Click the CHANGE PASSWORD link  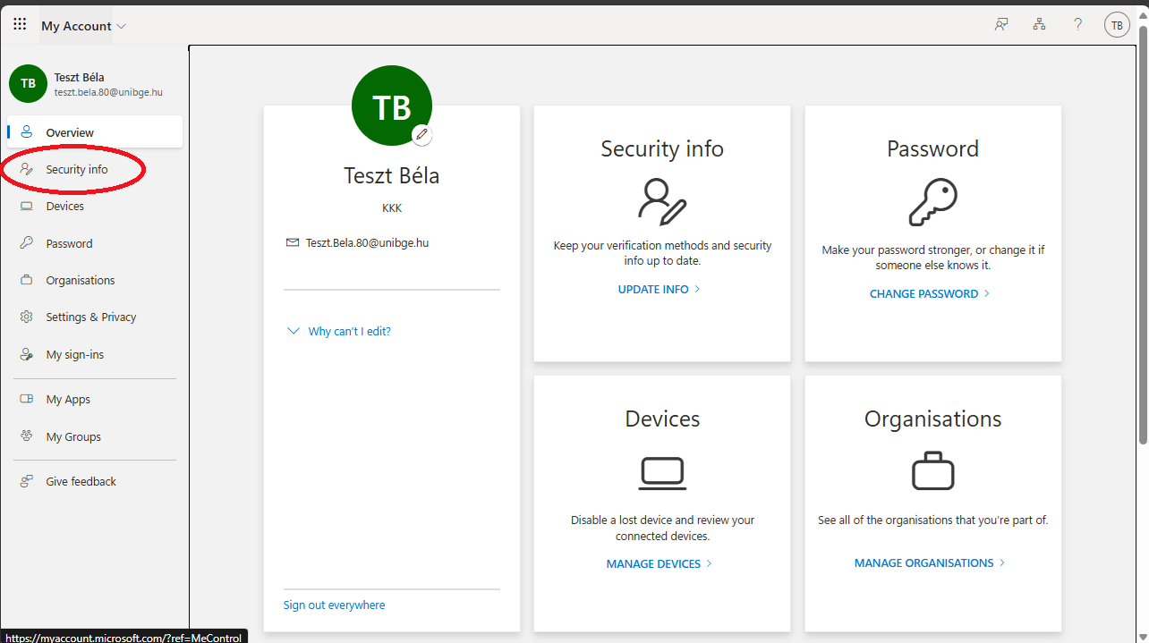[x=929, y=293]
